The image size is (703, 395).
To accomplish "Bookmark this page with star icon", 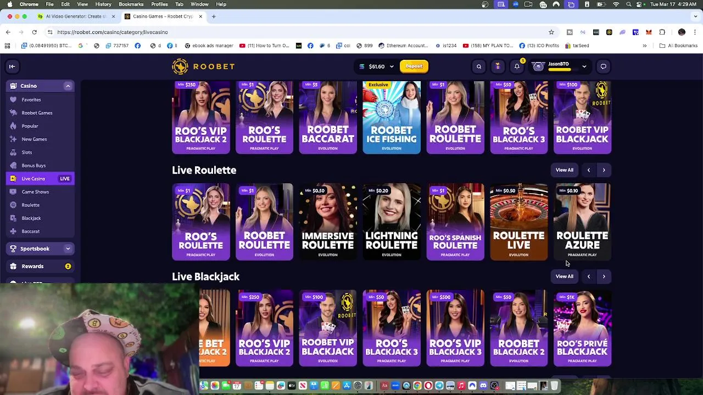I will tap(551, 32).
